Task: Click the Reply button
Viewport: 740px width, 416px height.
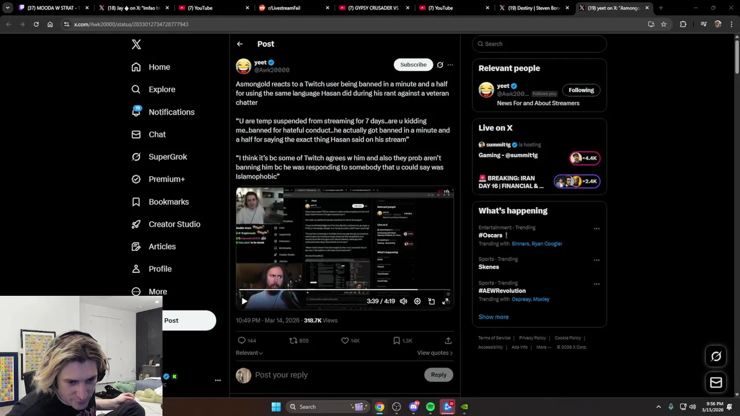Action: tap(439, 375)
